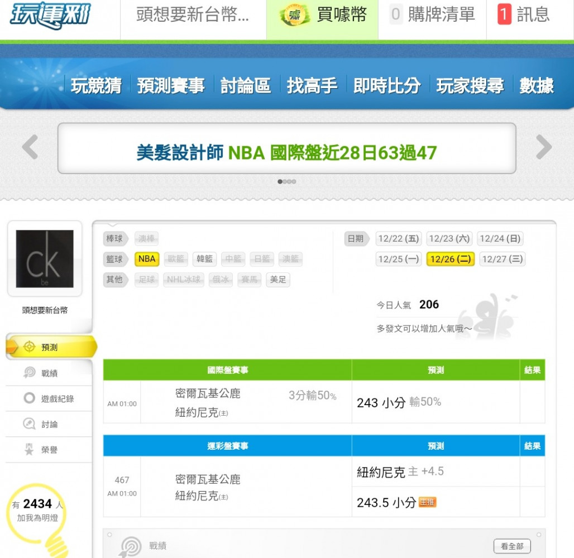The image size is (574, 558).
Task: Click the 榮譽 medal icon
Action: tap(29, 449)
